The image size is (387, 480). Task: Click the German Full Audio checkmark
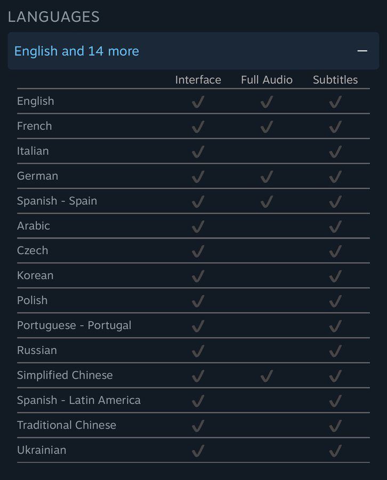coord(267,176)
